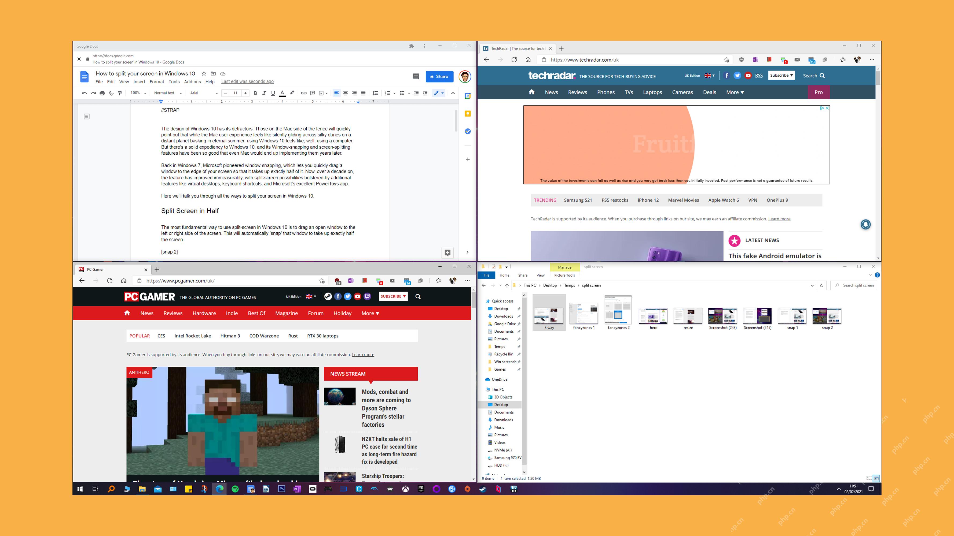954x536 pixels.
Task: Click Learn more on the TechRadar disclaimer
Action: click(779, 219)
